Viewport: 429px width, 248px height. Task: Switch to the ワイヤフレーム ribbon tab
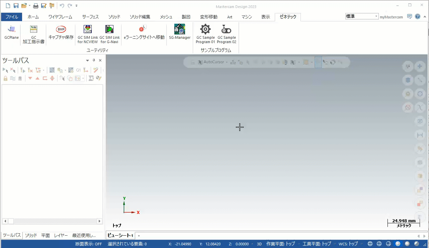point(60,17)
